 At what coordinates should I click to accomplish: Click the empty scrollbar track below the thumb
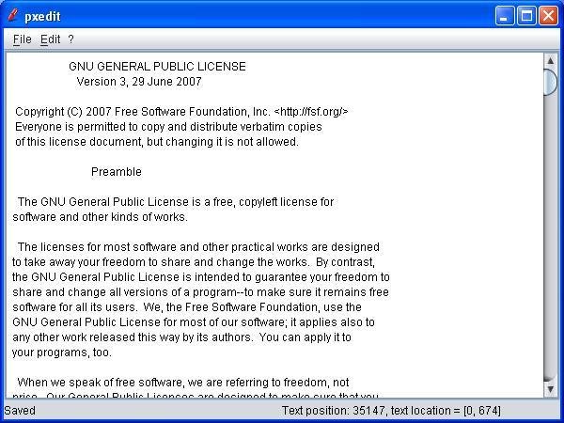coord(550,238)
